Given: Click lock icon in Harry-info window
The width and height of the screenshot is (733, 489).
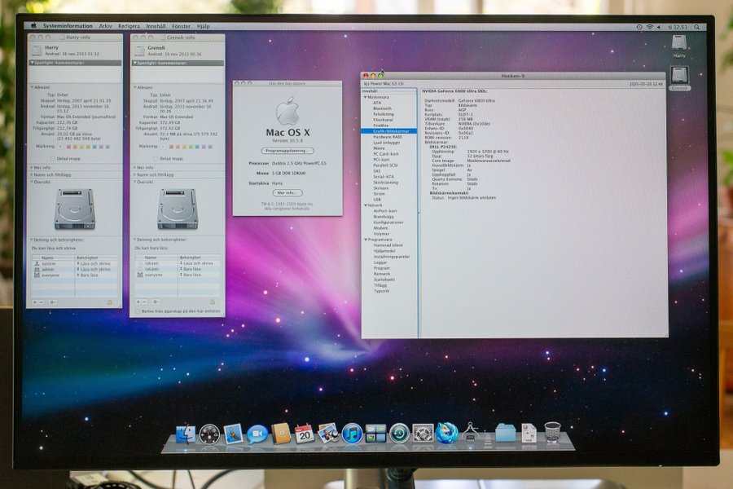Looking at the screenshot, I should click(110, 302).
